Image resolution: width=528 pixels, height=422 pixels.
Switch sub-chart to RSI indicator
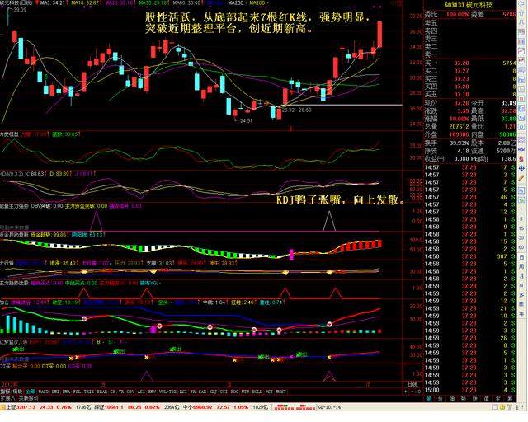point(183,392)
